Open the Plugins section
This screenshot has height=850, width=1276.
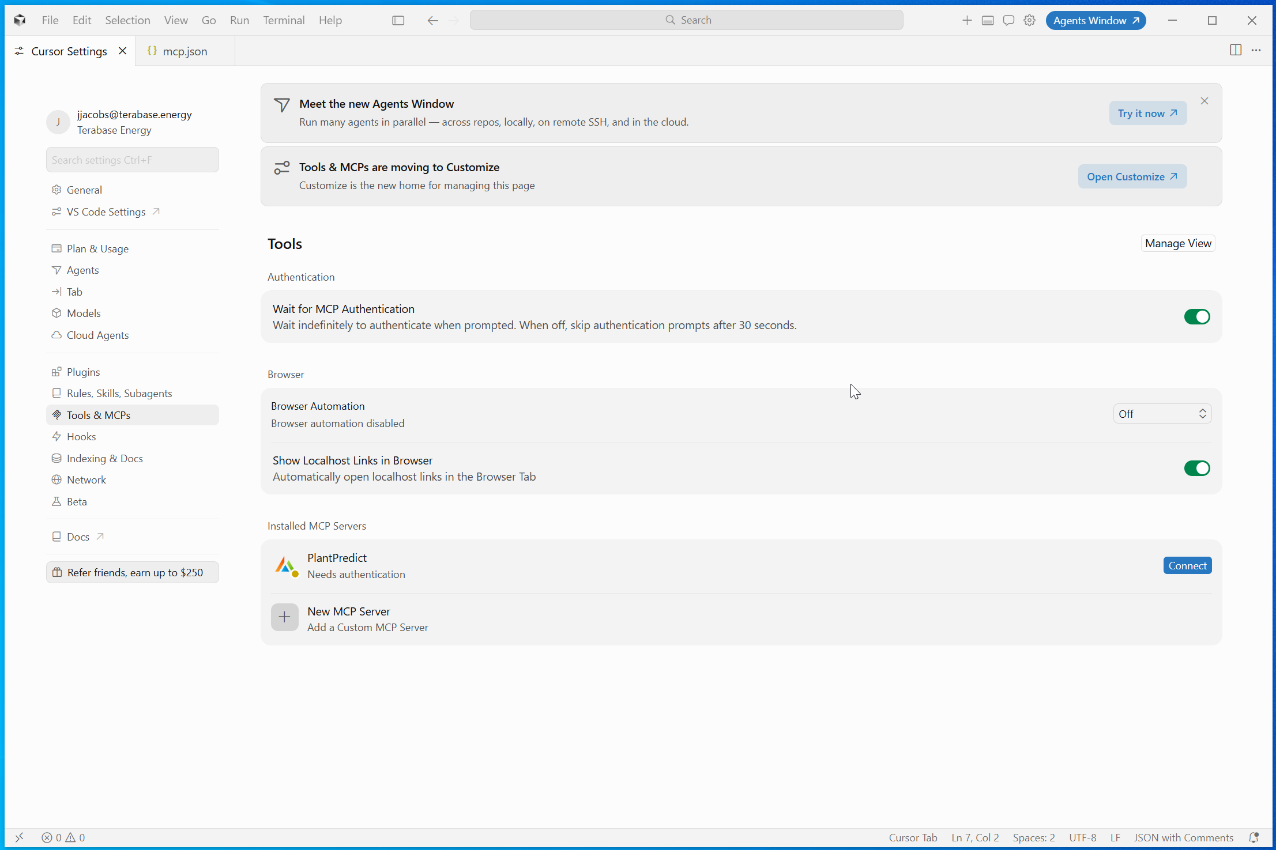[x=133, y=372]
